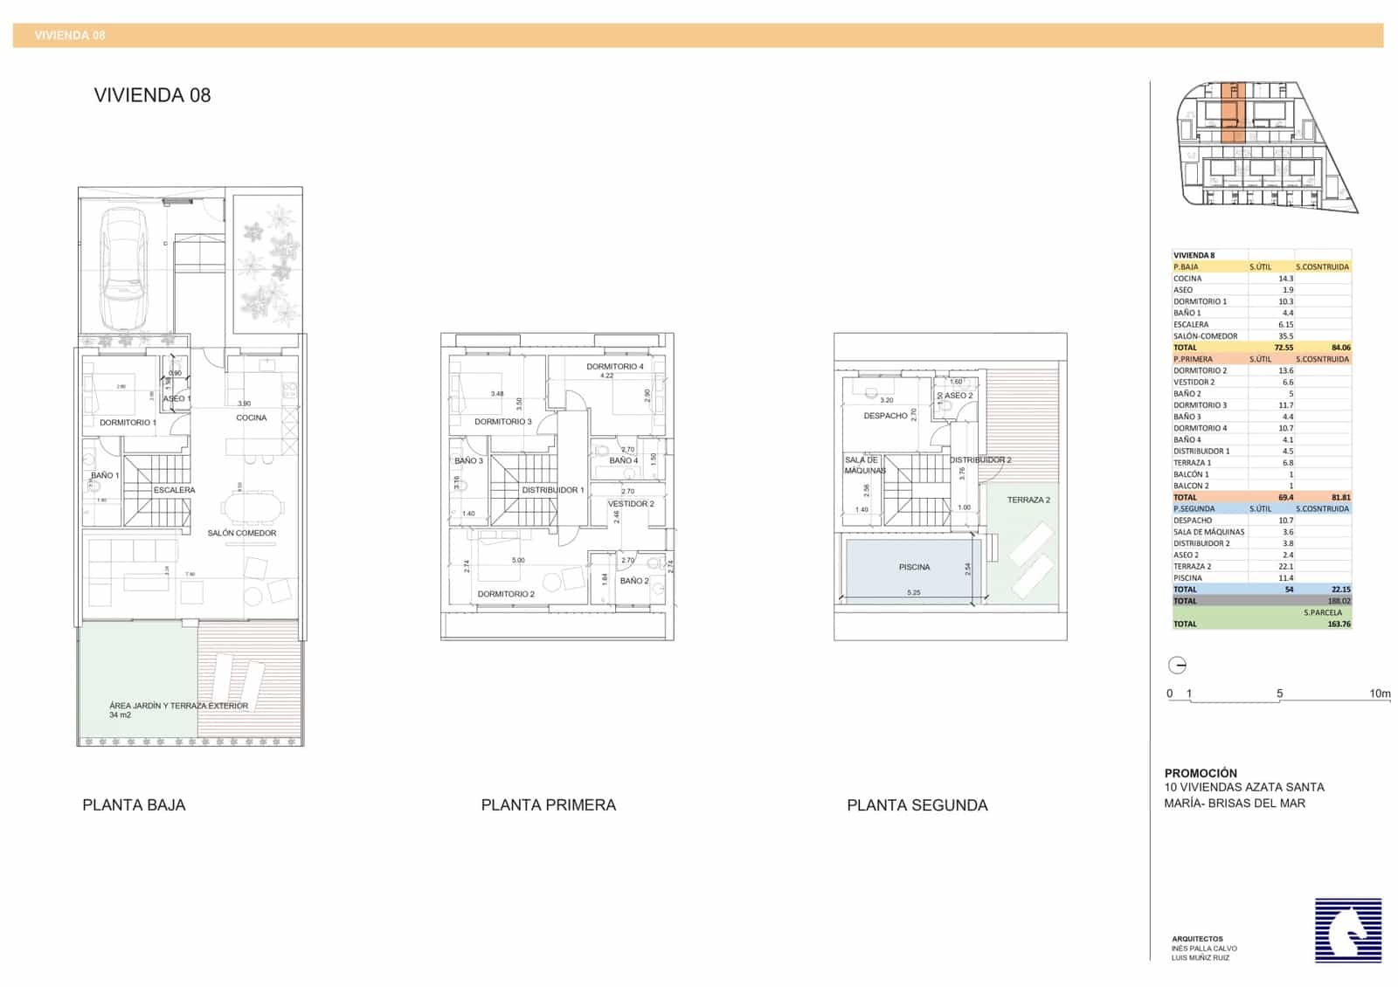The width and height of the screenshot is (1398, 987).
Task: Click the 5 mark on scale bar
Action: pos(1279,694)
